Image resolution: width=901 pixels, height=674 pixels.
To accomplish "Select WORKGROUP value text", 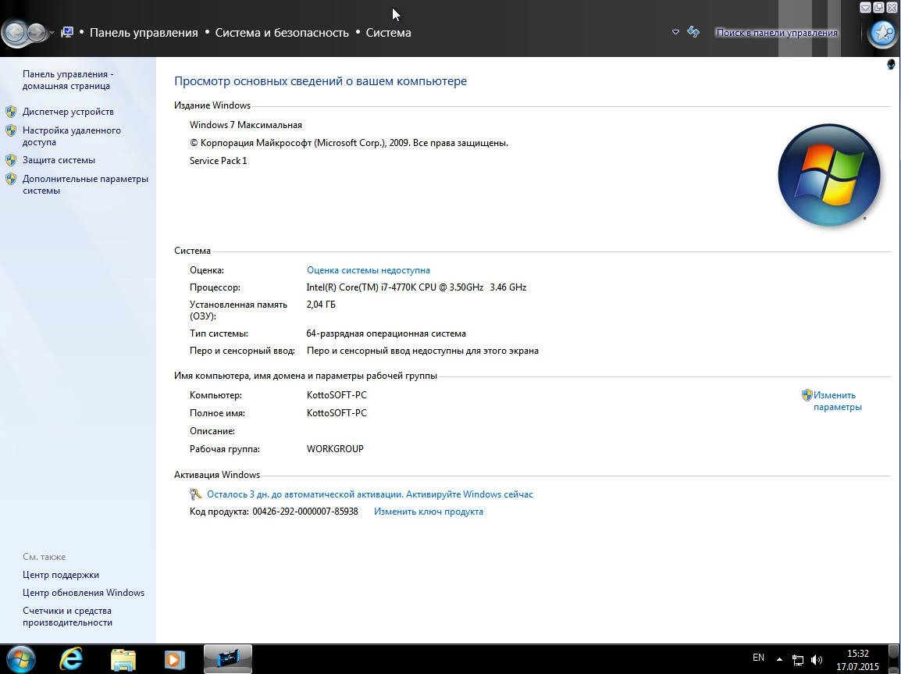I will click(x=335, y=449).
